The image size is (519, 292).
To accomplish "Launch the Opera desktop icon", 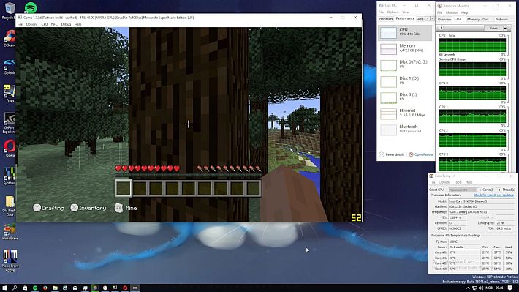I will click(10, 148).
